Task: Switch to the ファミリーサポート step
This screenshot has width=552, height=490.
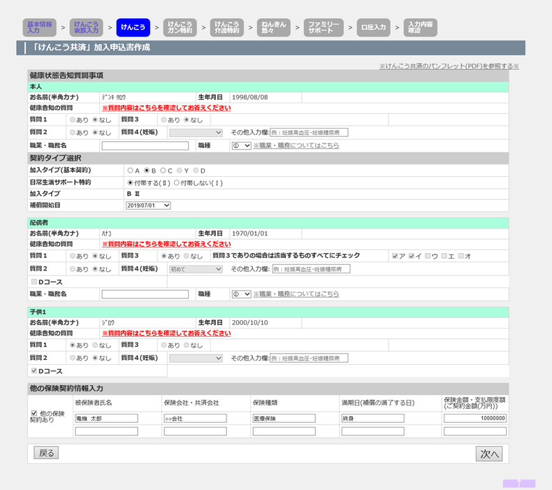Action: (x=324, y=27)
